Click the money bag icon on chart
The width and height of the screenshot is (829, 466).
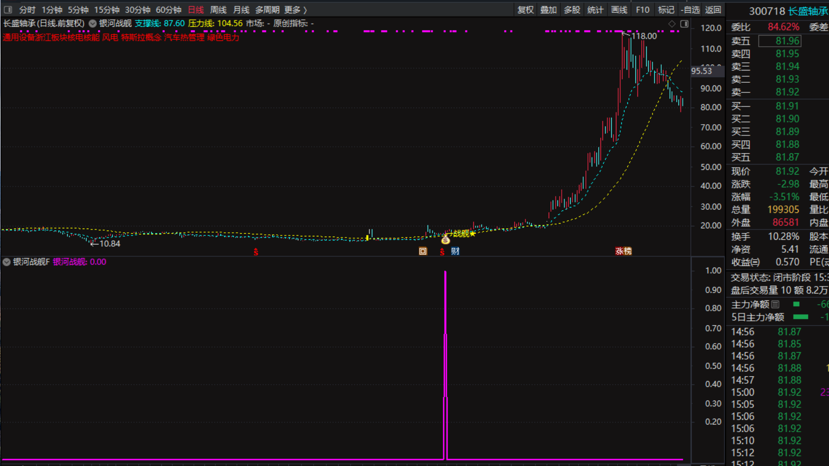point(445,240)
